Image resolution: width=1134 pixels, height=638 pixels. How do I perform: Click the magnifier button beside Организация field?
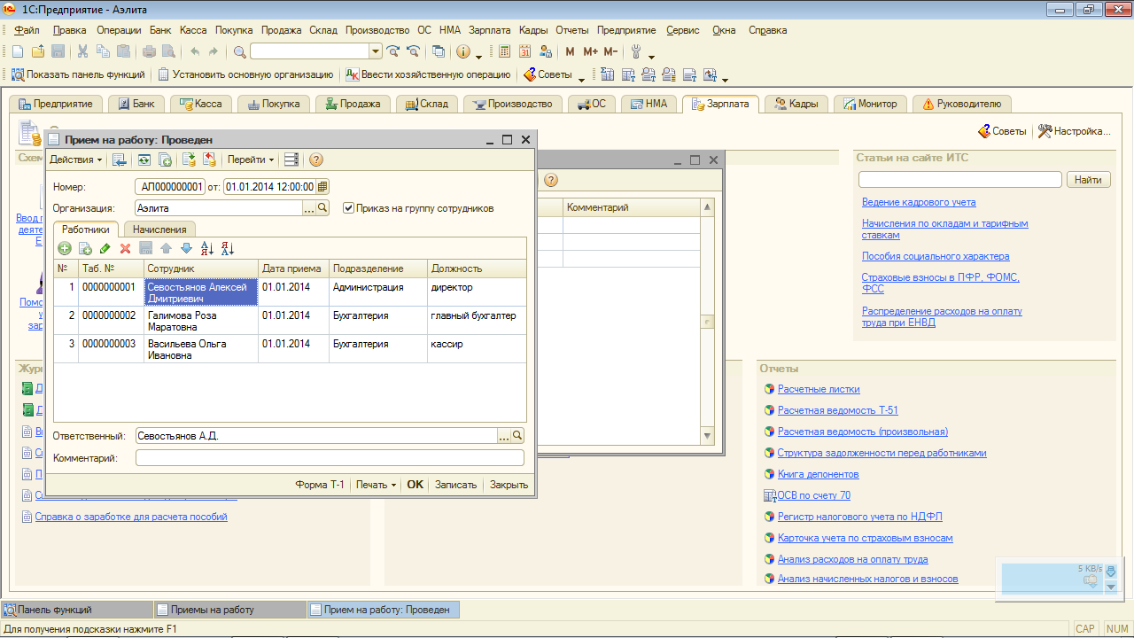pyautogui.click(x=322, y=208)
